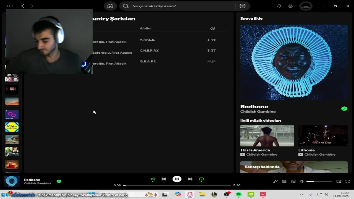Play the This Is America music video

267,136
